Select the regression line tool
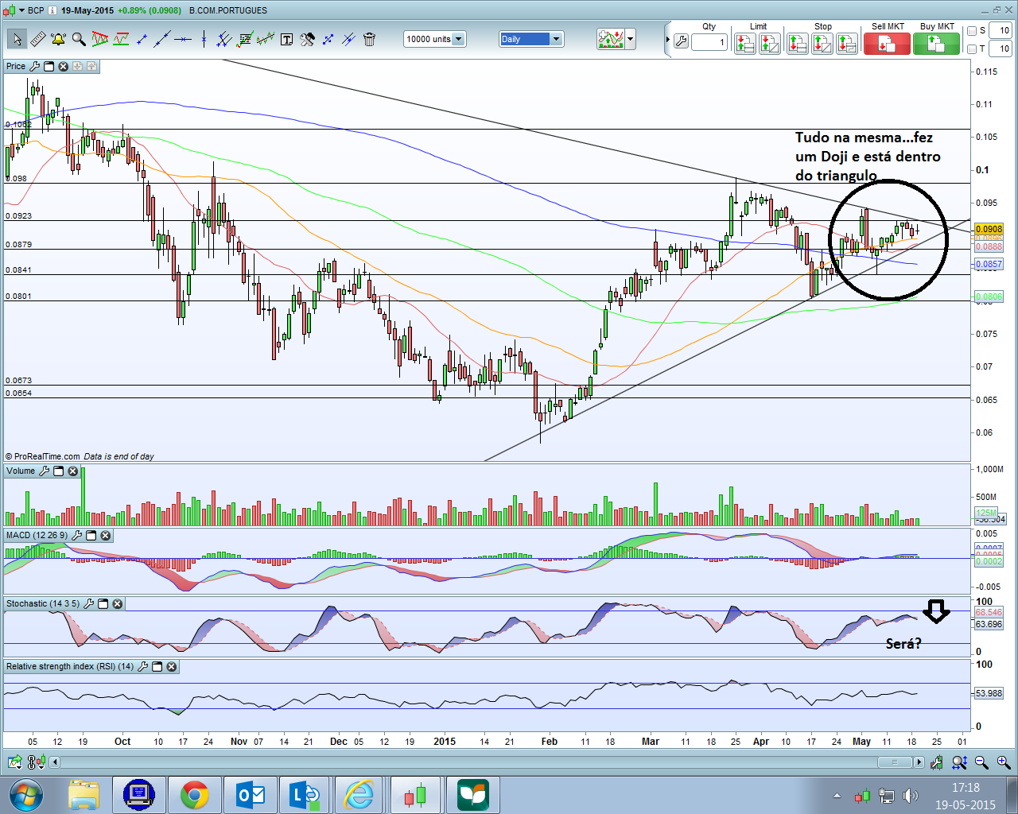 [245, 39]
